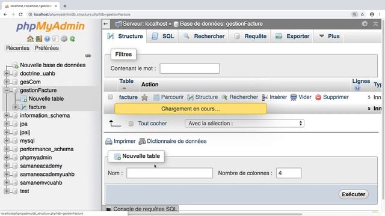The width and height of the screenshot is (385, 216).
Task: Click Rechercher link in facture row
Action: pos(240,97)
